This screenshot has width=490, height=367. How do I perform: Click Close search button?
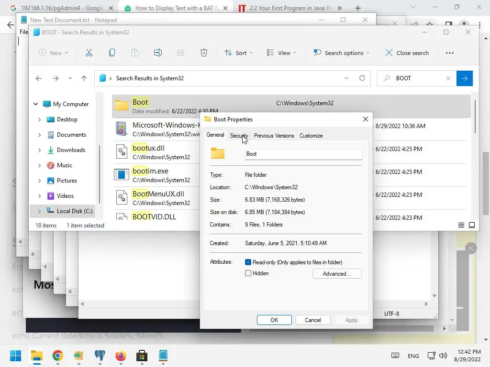pos(407,53)
